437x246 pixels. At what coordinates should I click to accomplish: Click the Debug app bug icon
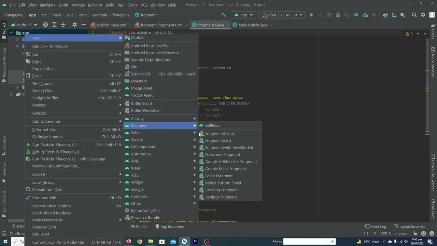[x=338, y=15]
